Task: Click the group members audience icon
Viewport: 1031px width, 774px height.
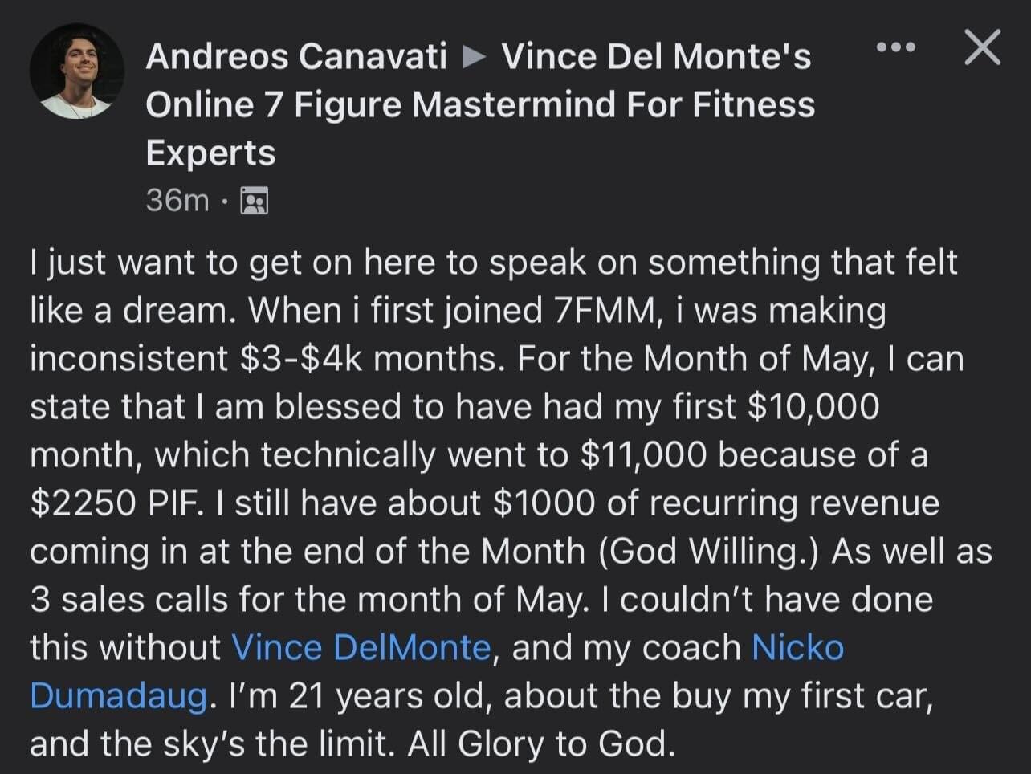Action: (x=255, y=201)
